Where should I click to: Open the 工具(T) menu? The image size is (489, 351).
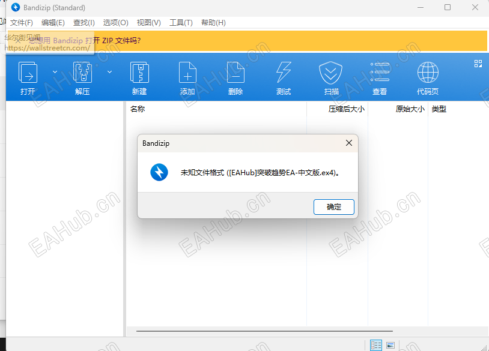coord(181,23)
